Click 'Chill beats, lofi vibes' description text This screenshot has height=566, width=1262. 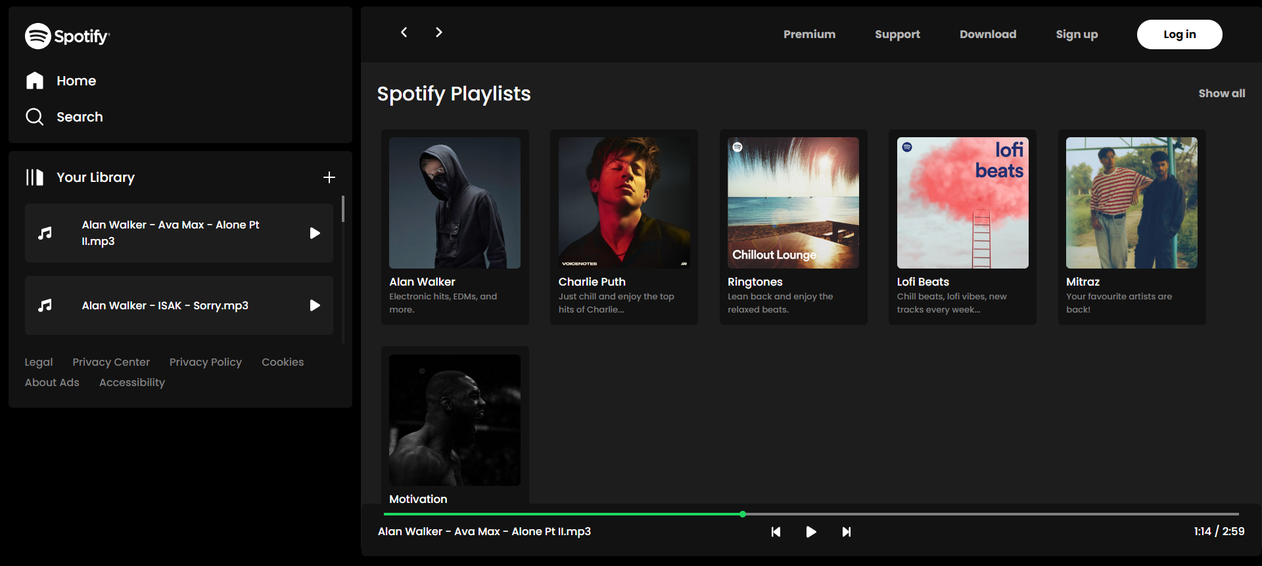(x=952, y=303)
